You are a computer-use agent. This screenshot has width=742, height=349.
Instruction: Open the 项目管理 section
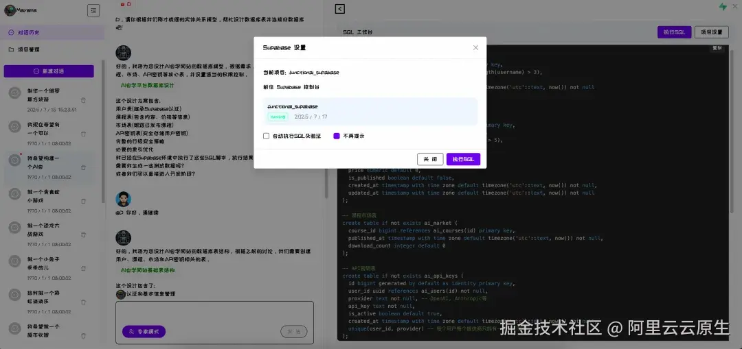[52, 49]
